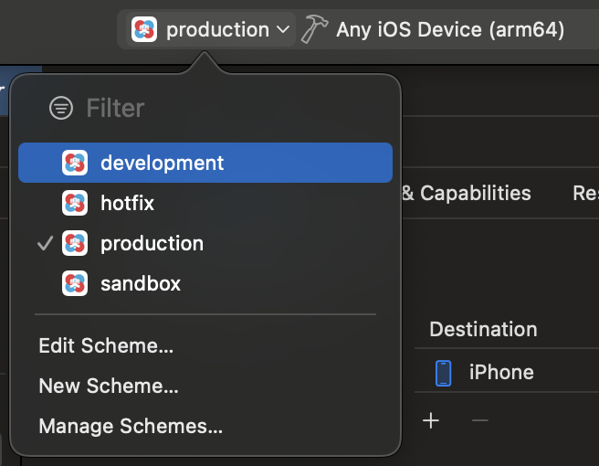Image resolution: width=599 pixels, height=466 pixels.
Task: Pick the sandbox scheme
Action: coord(205,283)
